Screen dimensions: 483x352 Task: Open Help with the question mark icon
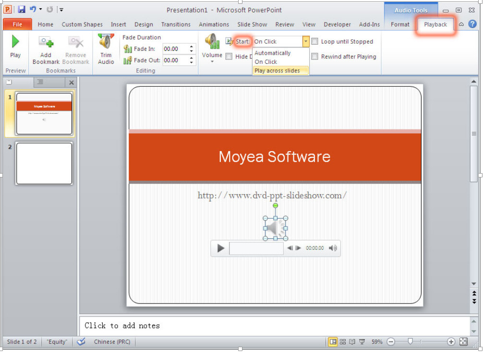[472, 24]
